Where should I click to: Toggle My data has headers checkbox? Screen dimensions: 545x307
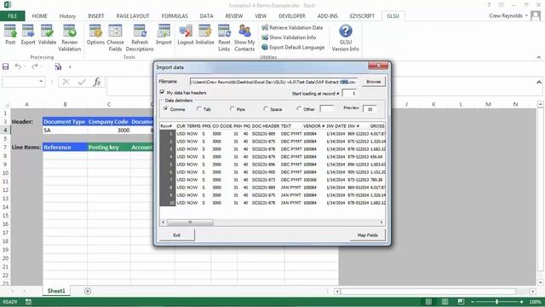(x=162, y=92)
